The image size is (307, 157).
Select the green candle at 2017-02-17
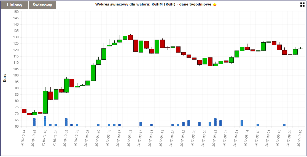[120, 41]
